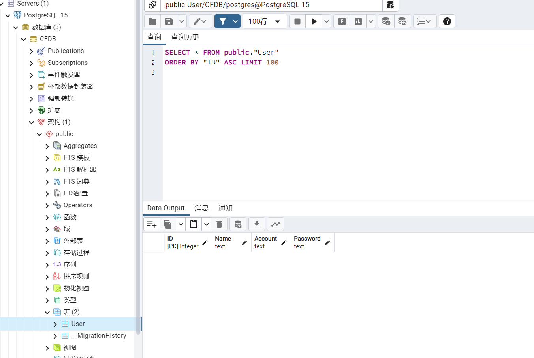
Task: Select __MigrationHistory table in tree
Action: 99,335
